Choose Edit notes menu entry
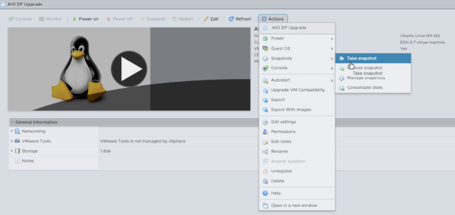The width and height of the screenshot is (455, 215). click(297, 142)
